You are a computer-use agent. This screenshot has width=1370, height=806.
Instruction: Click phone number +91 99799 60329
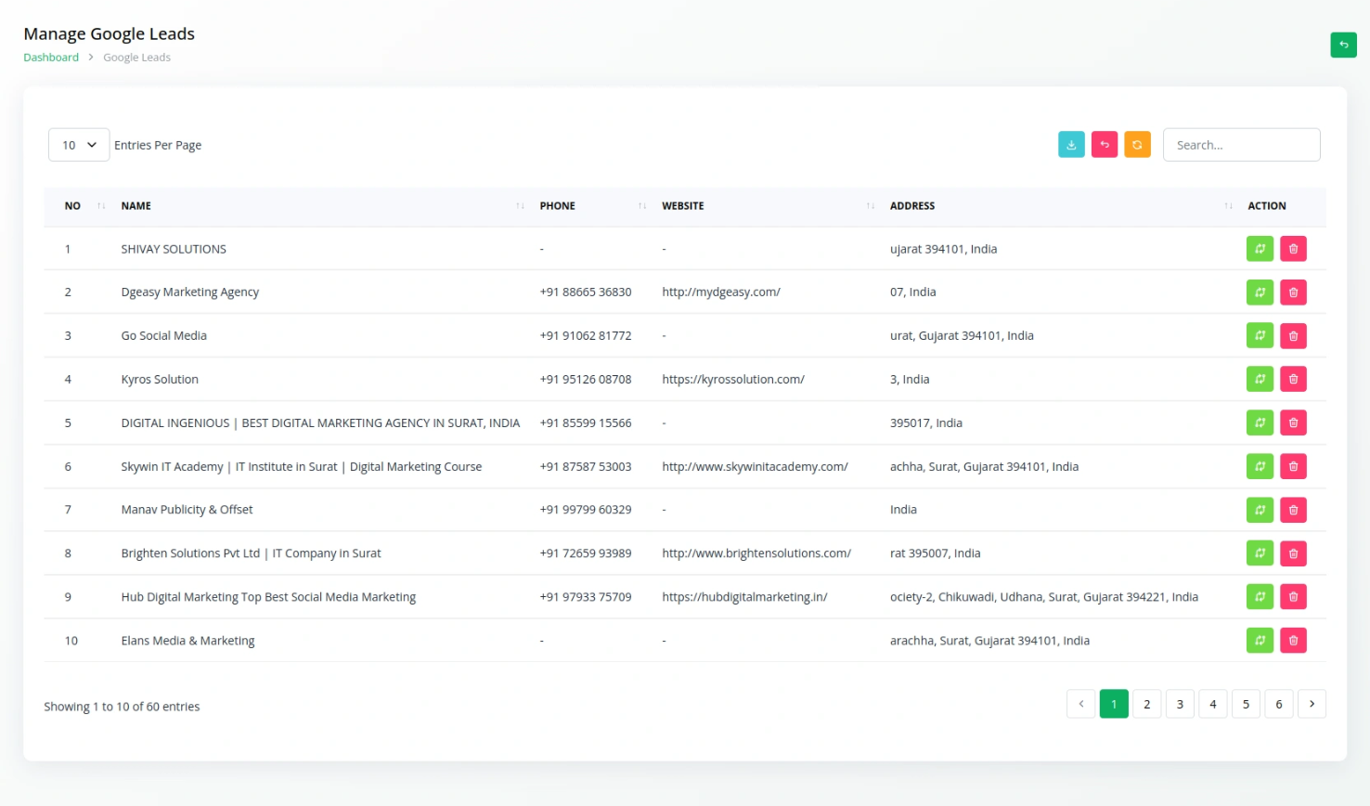(586, 510)
